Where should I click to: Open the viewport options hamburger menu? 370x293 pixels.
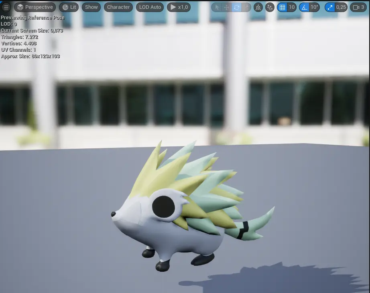[x=6, y=7]
